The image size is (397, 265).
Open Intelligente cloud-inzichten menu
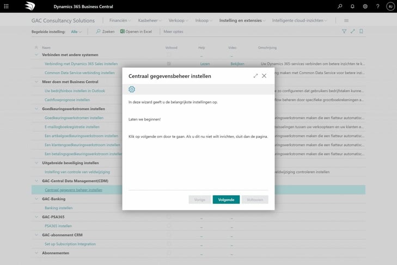point(300,21)
